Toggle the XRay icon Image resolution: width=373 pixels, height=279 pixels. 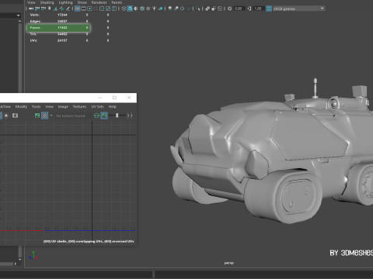207,9
